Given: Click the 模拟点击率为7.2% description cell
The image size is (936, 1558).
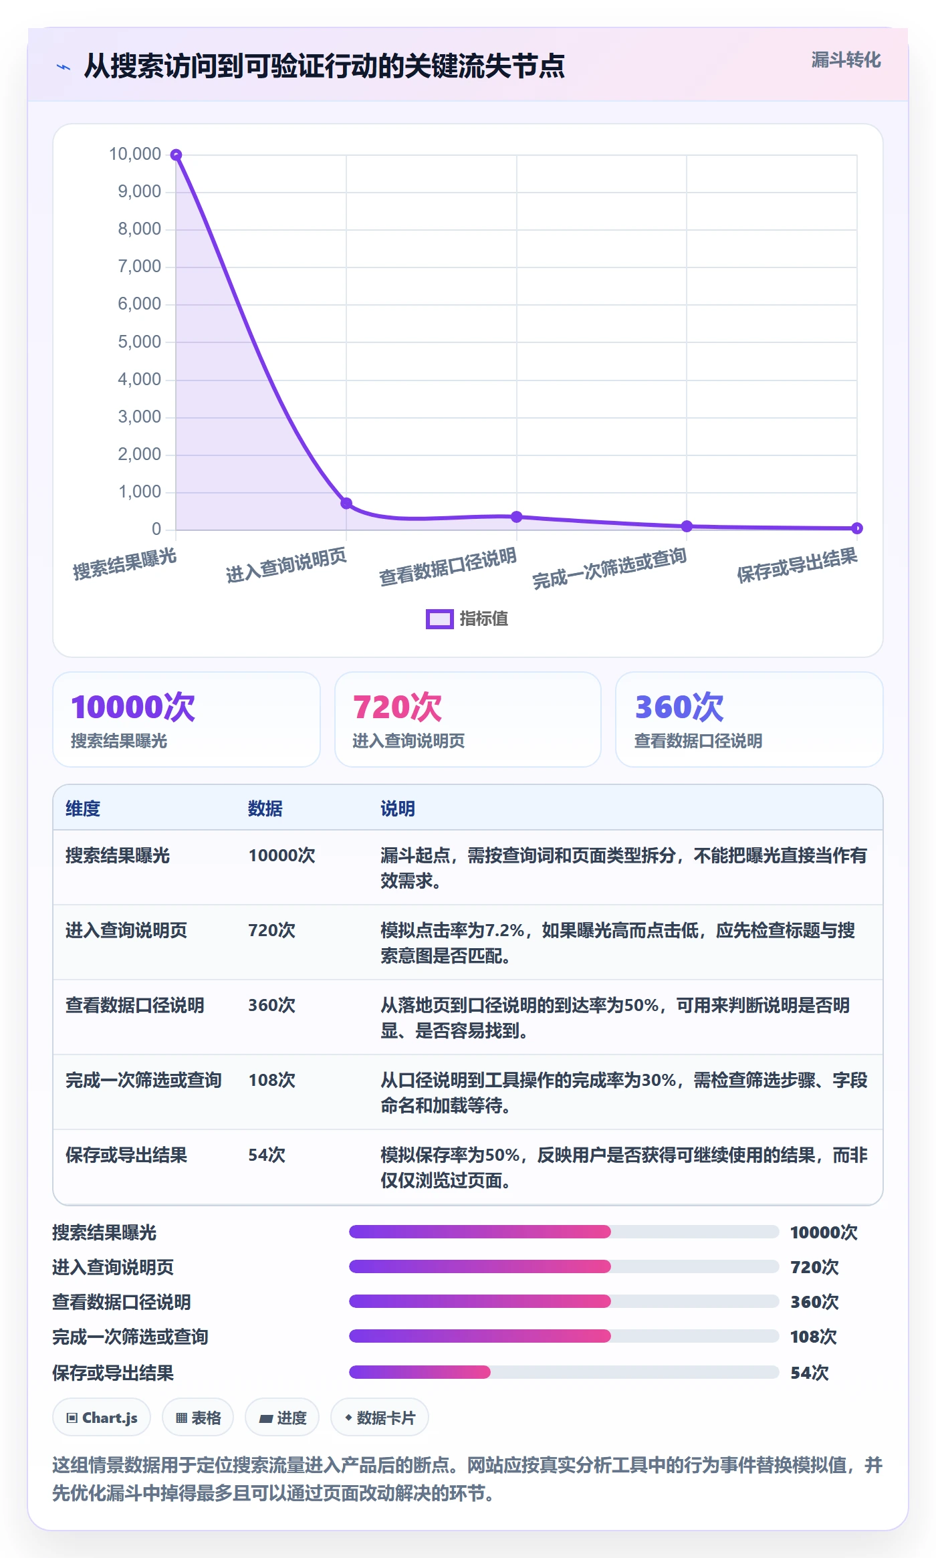Looking at the screenshot, I should (624, 943).
